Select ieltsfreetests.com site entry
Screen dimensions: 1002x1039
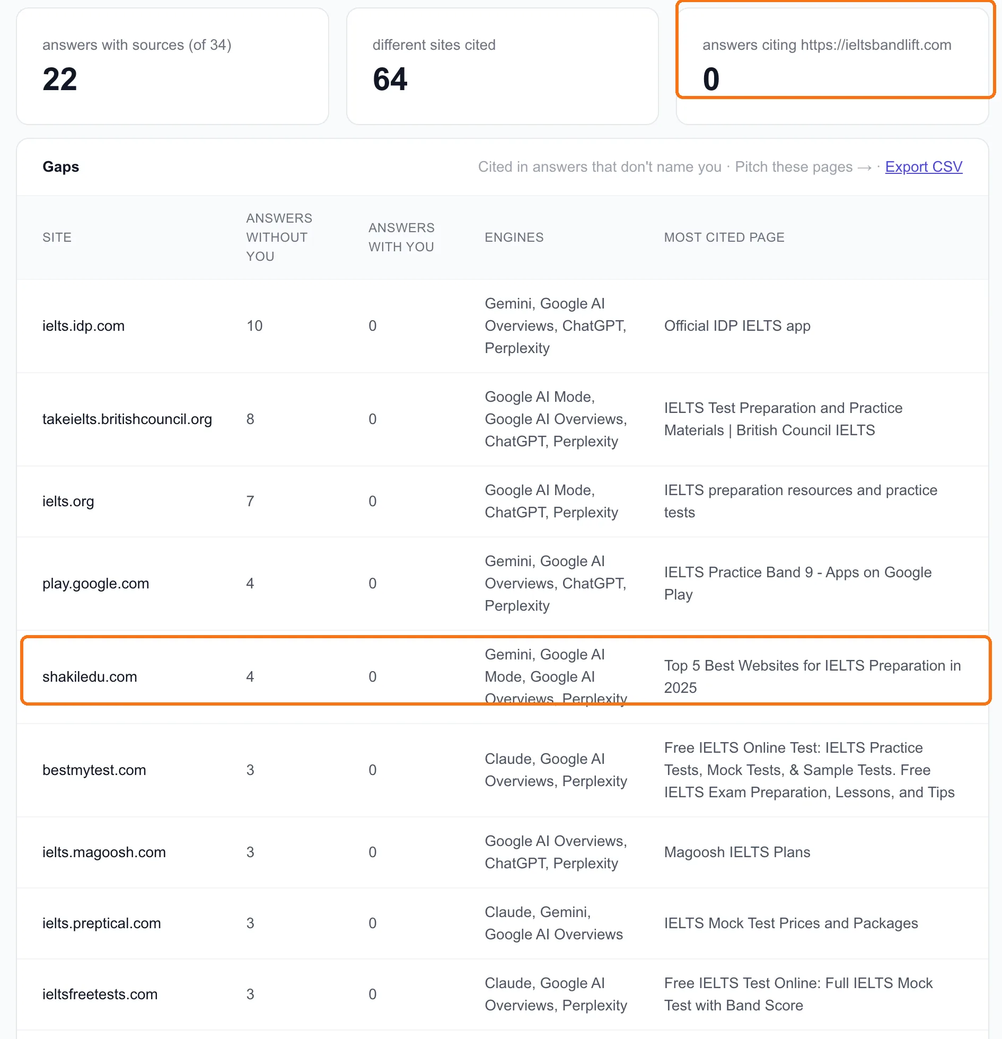click(x=100, y=994)
